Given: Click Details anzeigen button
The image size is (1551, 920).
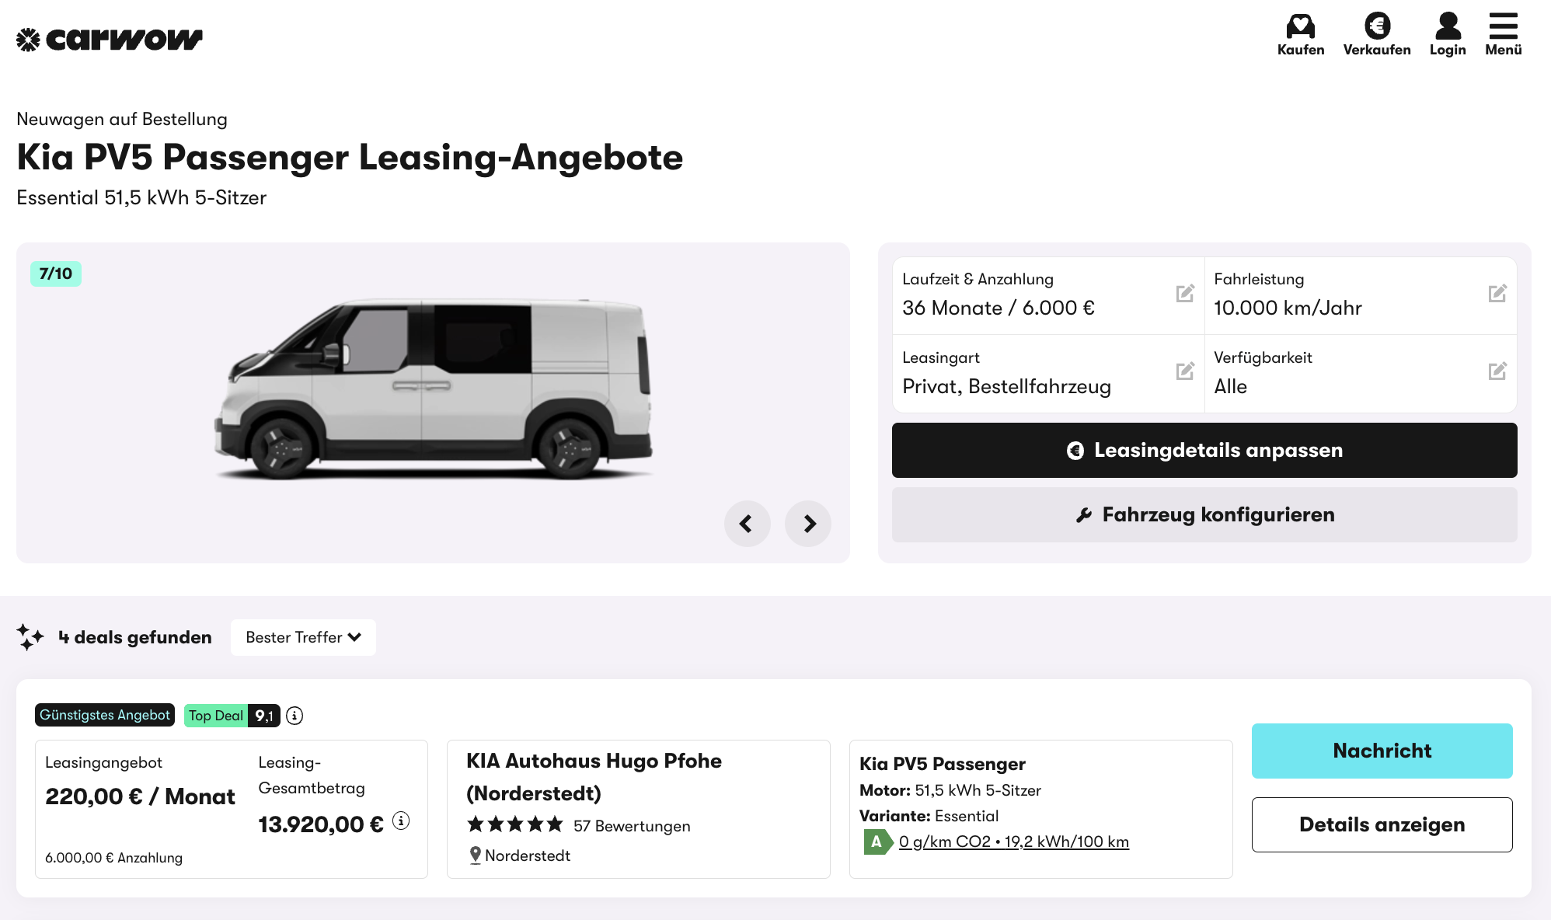Looking at the screenshot, I should click(x=1382, y=824).
